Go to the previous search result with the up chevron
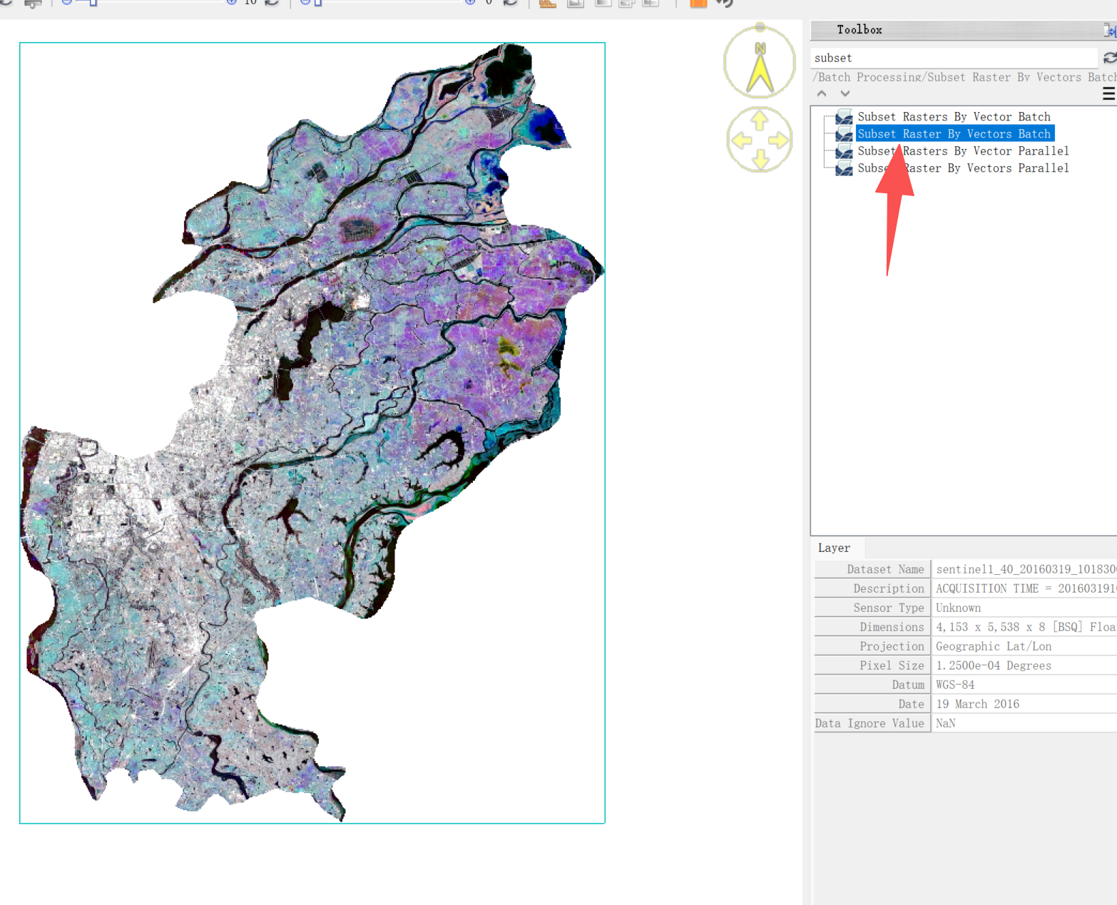Image resolution: width=1117 pixels, height=905 pixels. 822,93
